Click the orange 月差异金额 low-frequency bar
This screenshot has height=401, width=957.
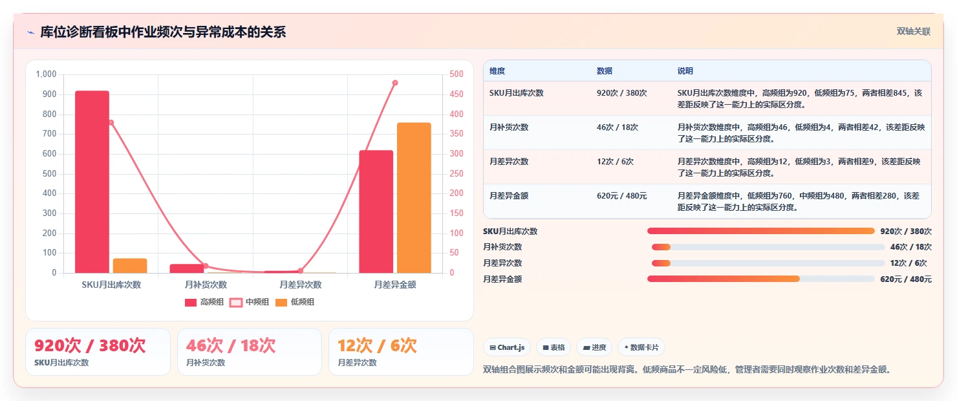[414, 197]
